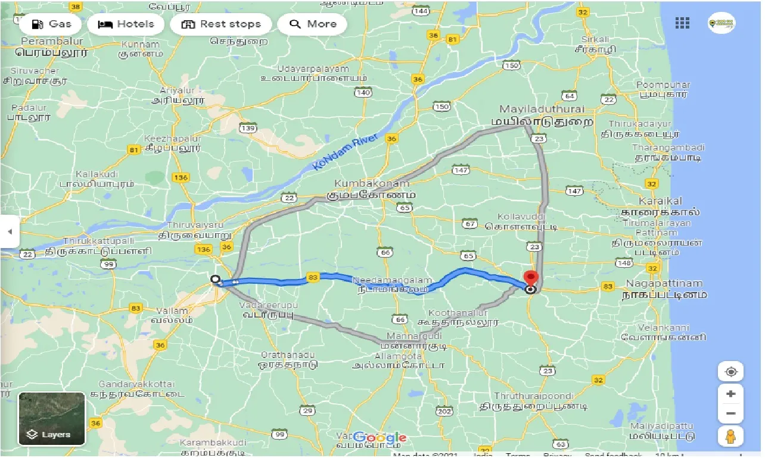Open the account profile avatar
765x458 pixels.
[x=722, y=23]
